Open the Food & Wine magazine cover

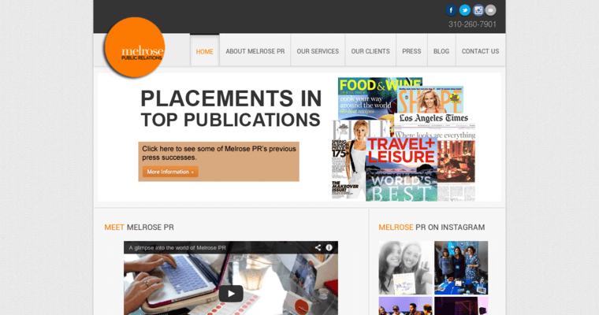point(366,98)
